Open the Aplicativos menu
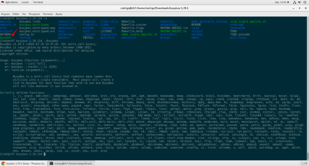 click(12, 2)
